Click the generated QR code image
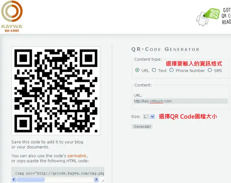The height and width of the screenshot is (183, 231). (x=56, y=91)
